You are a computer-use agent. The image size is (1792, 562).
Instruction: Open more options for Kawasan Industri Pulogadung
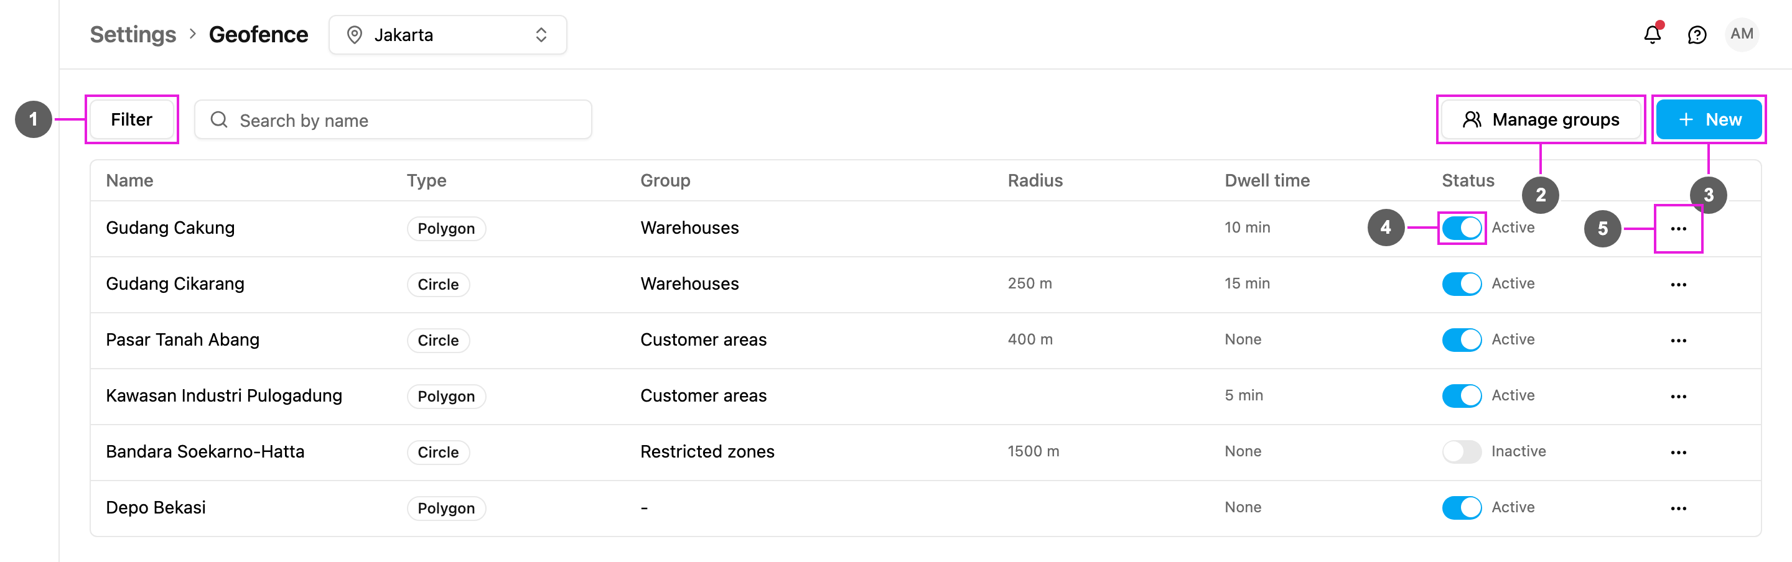pyautogui.click(x=1678, y=396)
